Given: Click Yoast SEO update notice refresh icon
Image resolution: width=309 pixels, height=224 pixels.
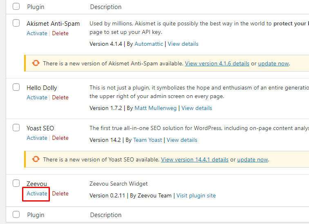Looking at the screenshot, I should (36, 159).
